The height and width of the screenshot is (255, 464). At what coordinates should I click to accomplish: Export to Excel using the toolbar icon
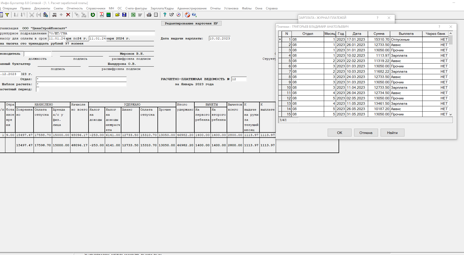(x=133, y=15)
